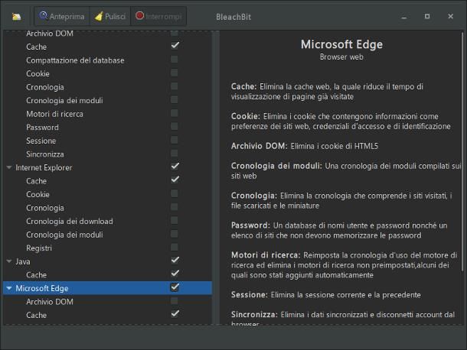Click the bold Archivio DOM: description label
The width and height of the screenshot is (467, 350).
pos(259,146)
